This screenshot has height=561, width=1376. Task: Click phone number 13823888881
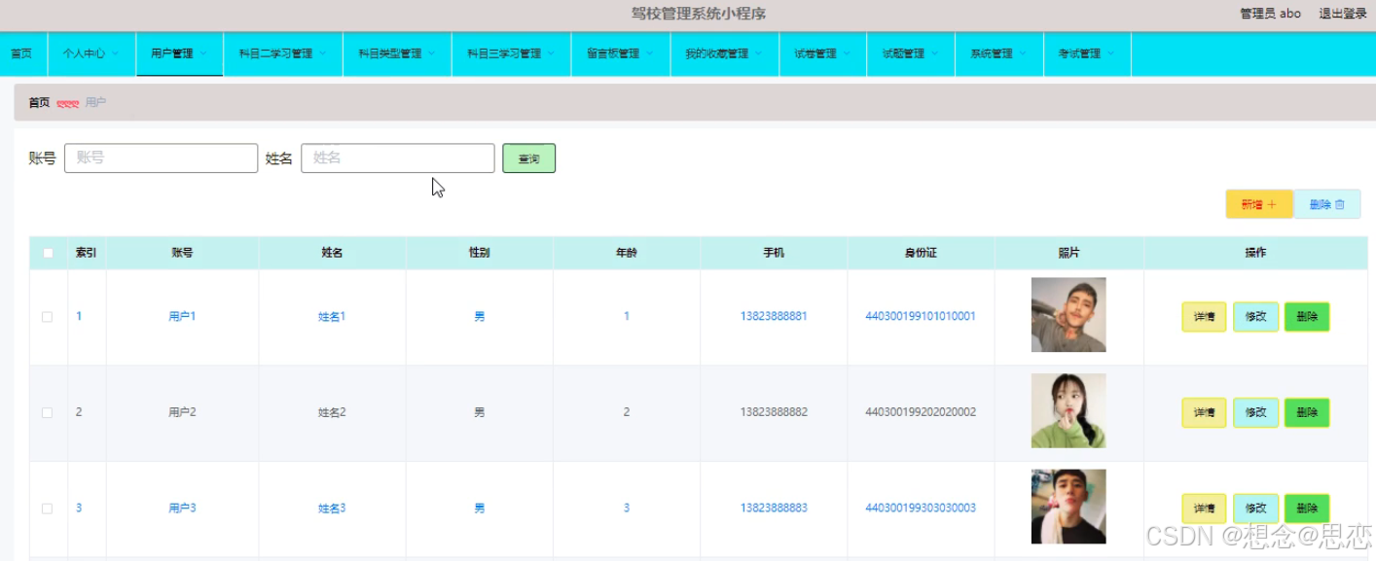[x=774, y=317]
